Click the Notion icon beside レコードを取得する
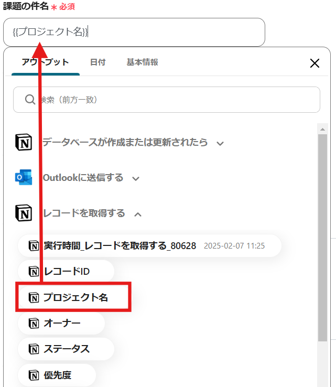This screenshot has height=387, width=336. tap(24, 213)
